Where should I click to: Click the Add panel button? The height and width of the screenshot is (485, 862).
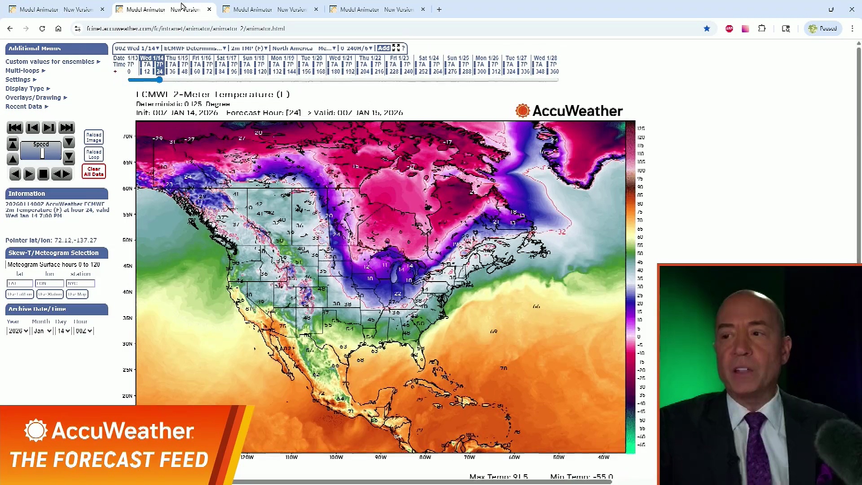[x=383, y=48]
